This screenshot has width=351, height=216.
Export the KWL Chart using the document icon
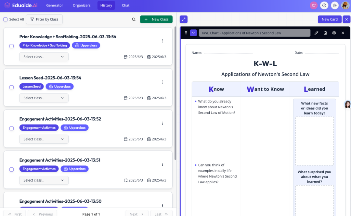[x=325, y=33]
